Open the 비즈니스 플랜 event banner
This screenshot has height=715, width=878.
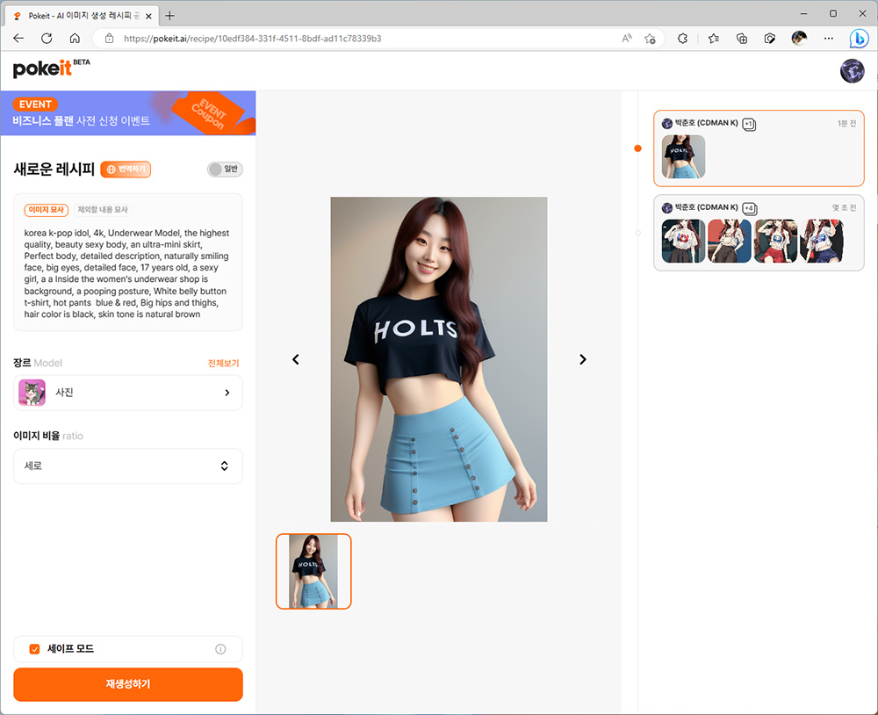click(127, 112)
